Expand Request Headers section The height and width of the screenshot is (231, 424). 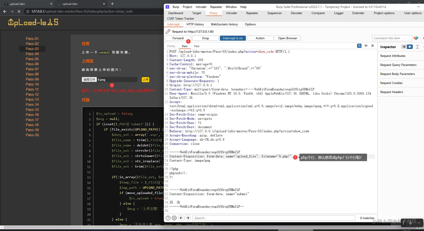click(x=391, y=92)
